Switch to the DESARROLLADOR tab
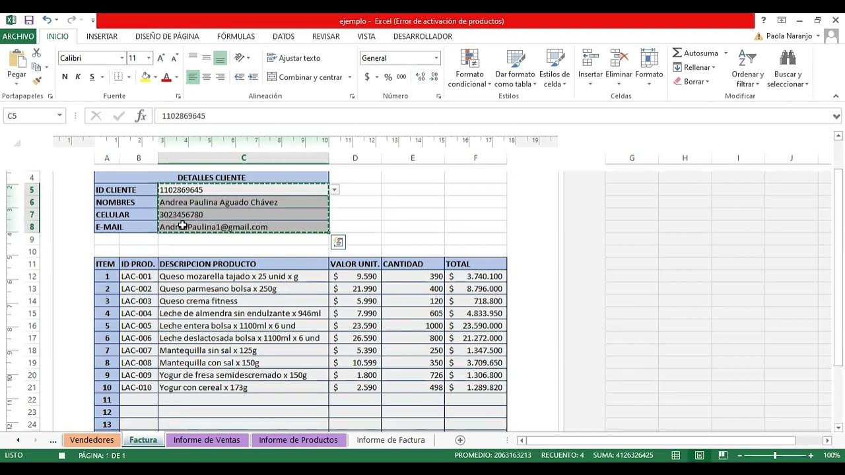The height and width of the screenshot is (475, 845). tap(422, 36)
